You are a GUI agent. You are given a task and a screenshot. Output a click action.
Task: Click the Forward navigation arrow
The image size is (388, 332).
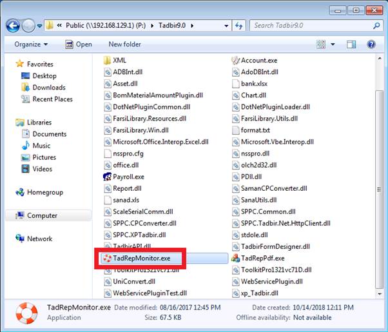[x=28, y=26]
